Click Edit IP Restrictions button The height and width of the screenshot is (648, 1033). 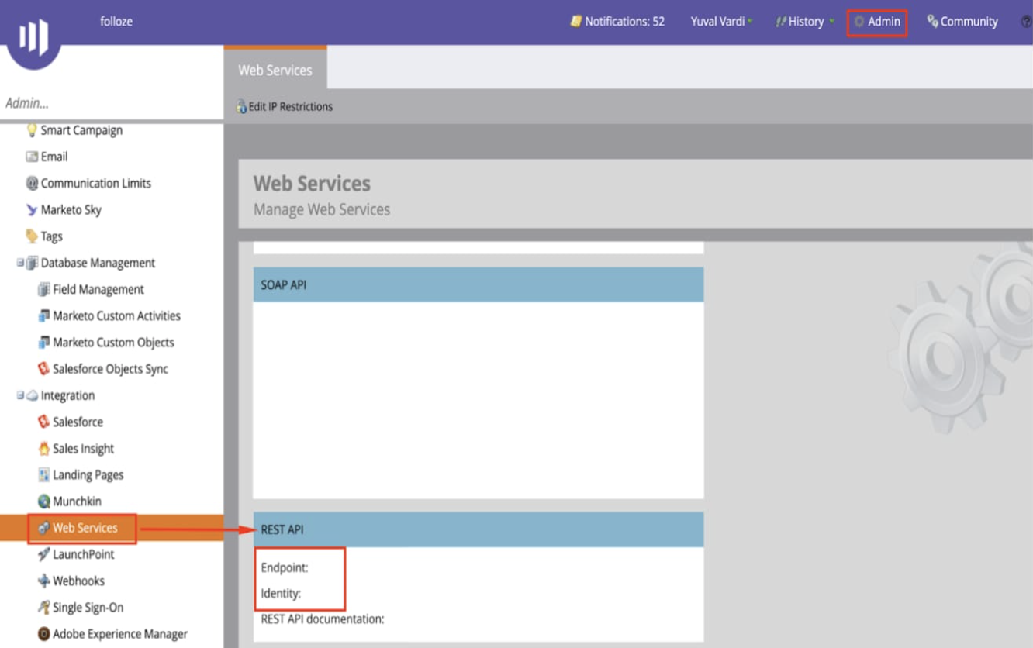tap(285, 107)
